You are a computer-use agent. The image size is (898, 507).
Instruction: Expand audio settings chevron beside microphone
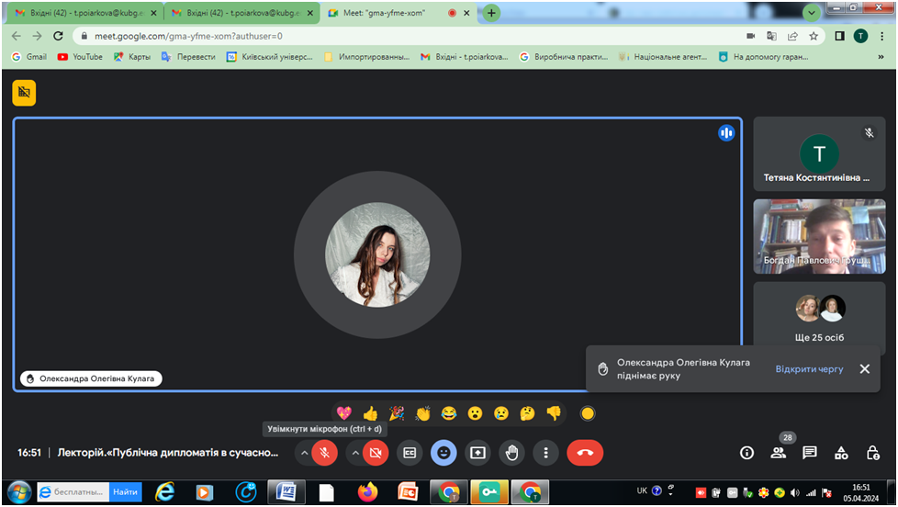304,452
